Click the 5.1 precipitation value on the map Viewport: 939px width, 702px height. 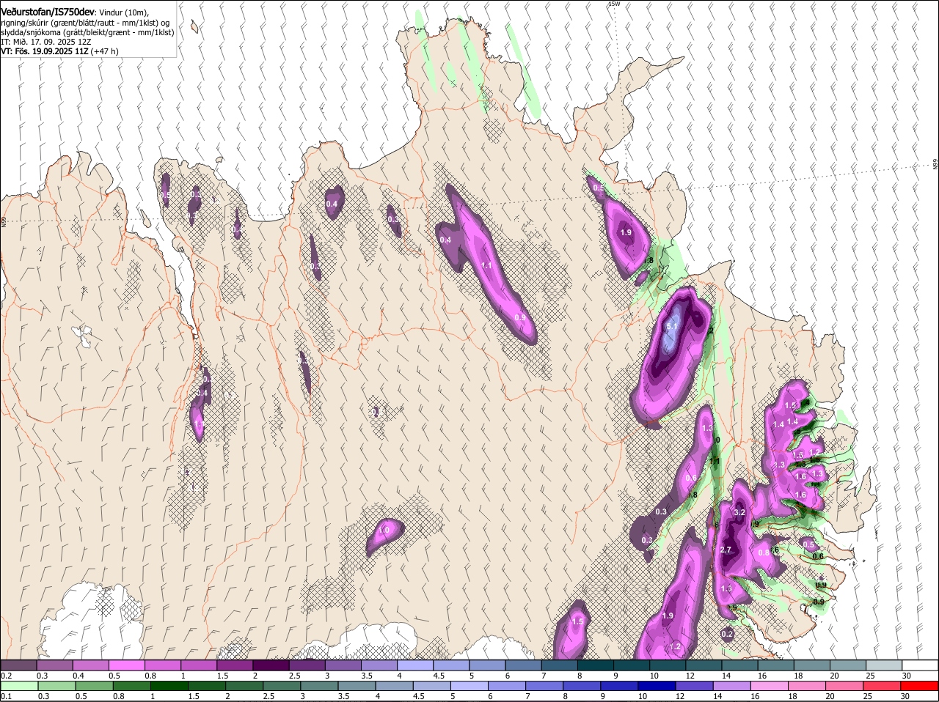point(673,327)
